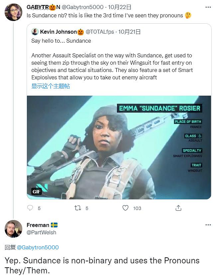The width and height of the screenshot is (216, 276).
Task: Click the Kevin Johnson display name
Action: coord(58,32)
